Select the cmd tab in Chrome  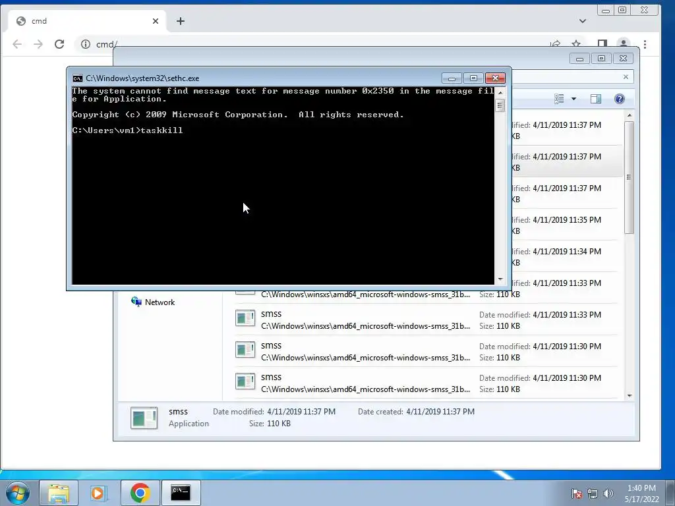coord(88,21)
